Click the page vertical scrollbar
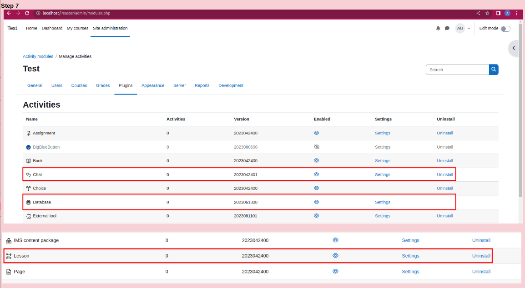This screenshot has height=288, width=525. [x=520, y=110]
